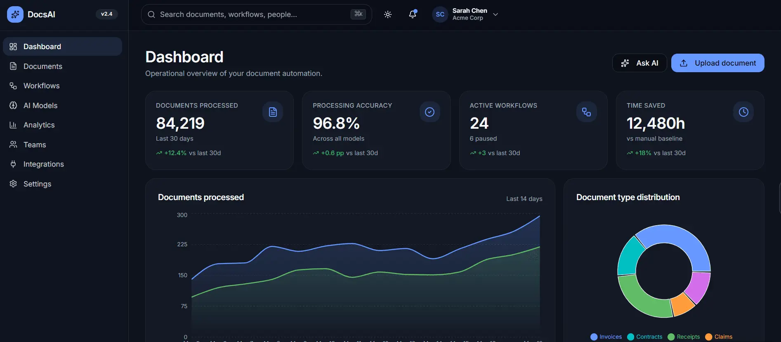This screenshot has height=342, width=781.
Task: Click the Documents file icon in sidebar
Action: coord(13,66)
